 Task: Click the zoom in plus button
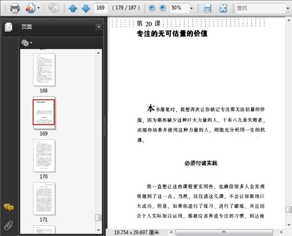tap(163, 8)
